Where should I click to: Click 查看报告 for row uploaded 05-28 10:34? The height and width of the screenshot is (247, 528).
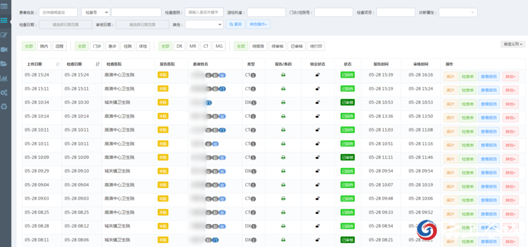489,104
